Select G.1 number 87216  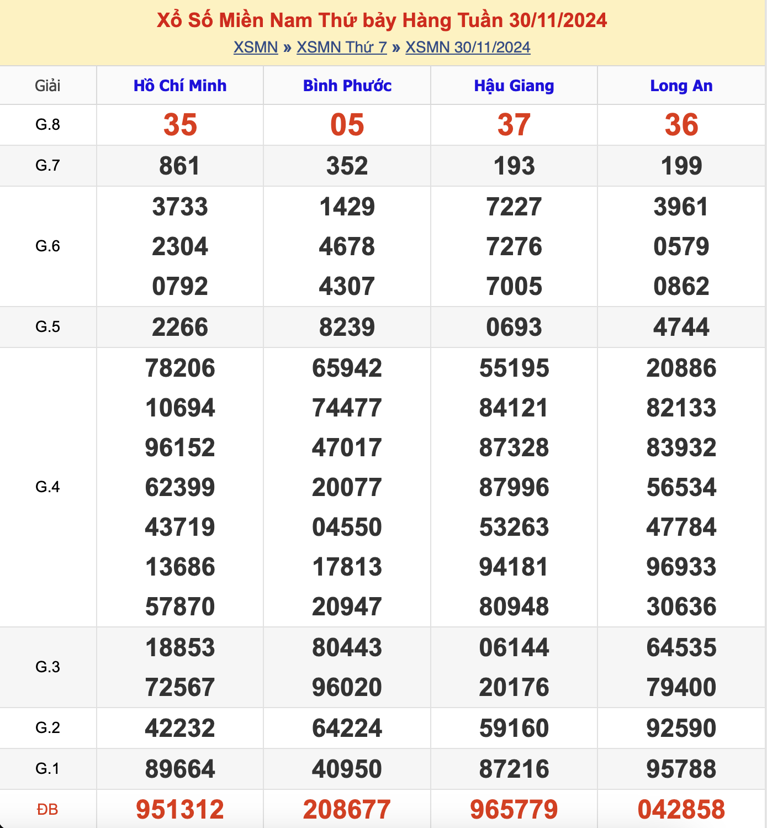pyautogui.click(x=514, y=769)
